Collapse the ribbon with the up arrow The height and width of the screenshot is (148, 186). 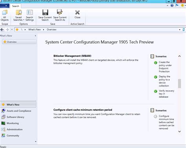168,5
